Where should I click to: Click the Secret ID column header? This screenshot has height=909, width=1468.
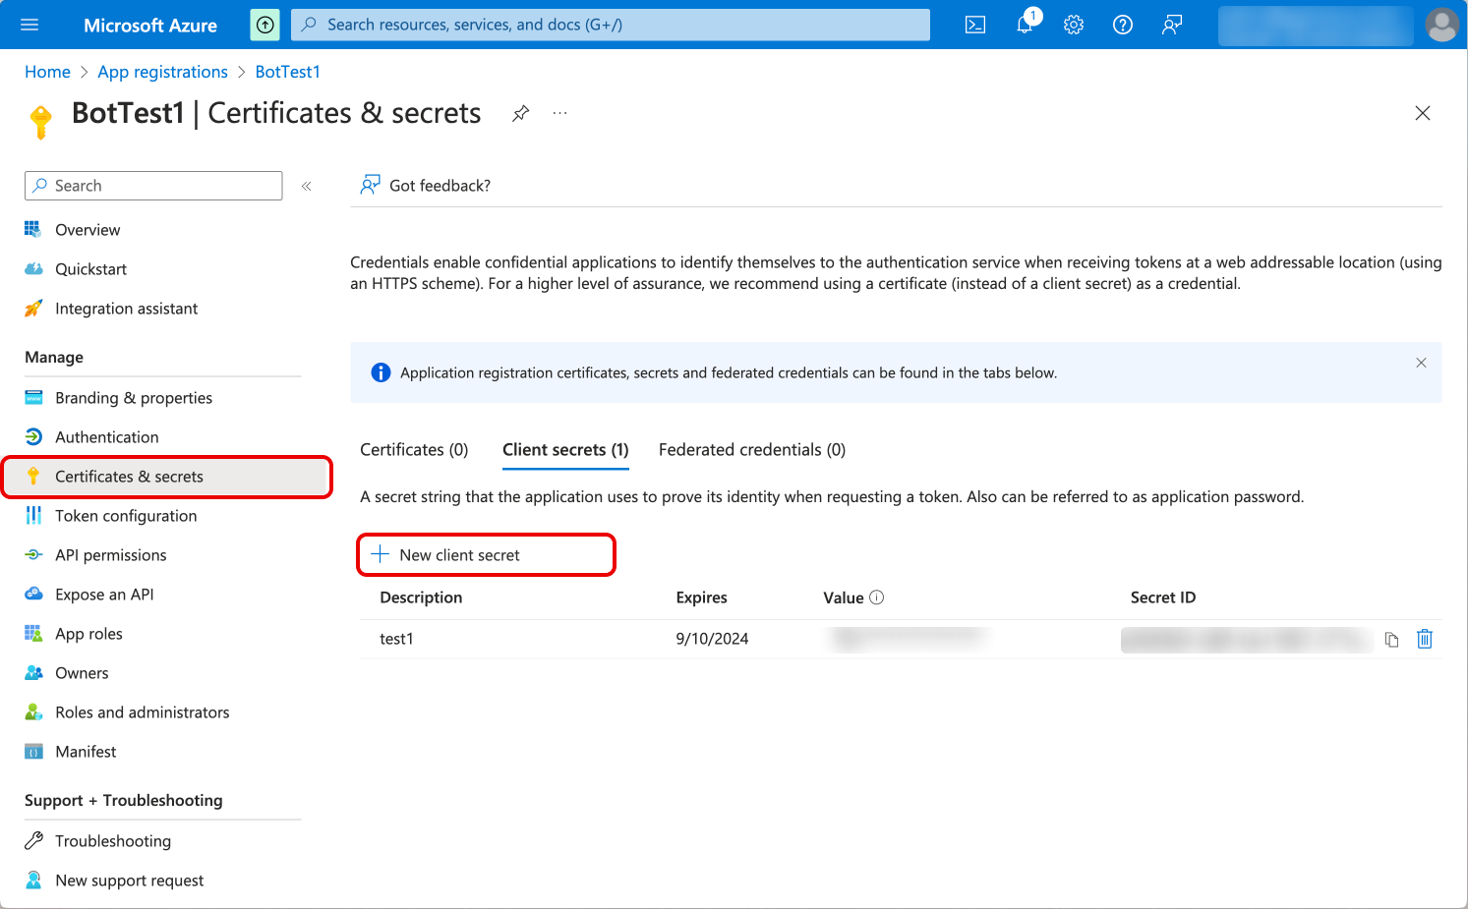coord(1163,597)
